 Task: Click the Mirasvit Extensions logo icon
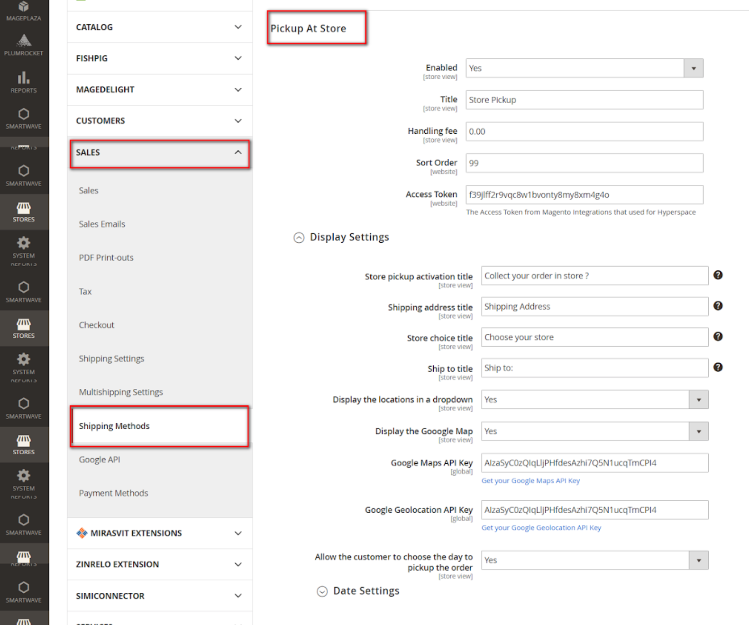(82, 533)
